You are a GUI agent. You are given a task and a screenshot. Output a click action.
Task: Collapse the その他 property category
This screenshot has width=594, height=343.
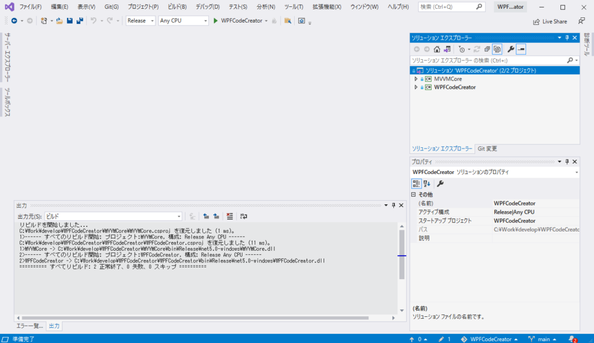click(x=413, y=194)
